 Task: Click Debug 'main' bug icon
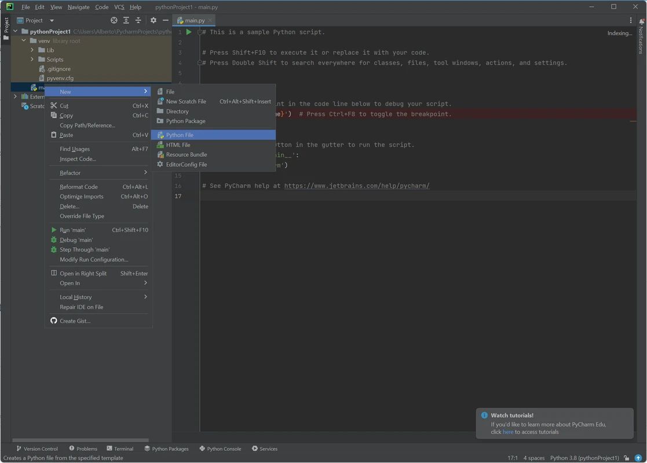pyautogui.click(x=54, y=240)
